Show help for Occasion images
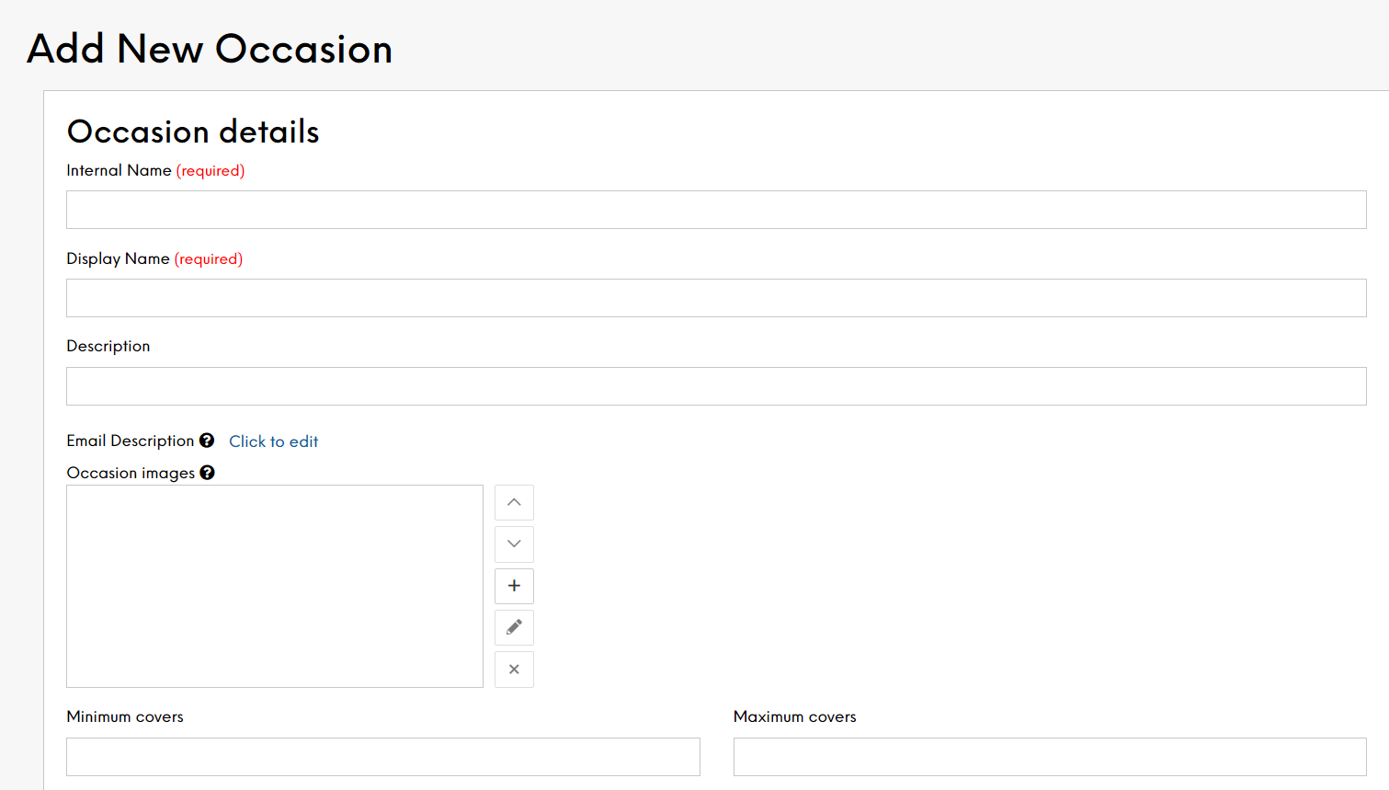 [x=207, y=473]
